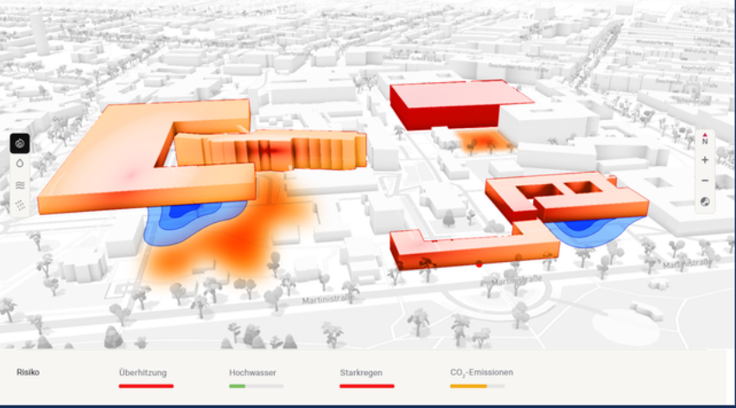Select the flood waves layer icon
736x408 pixels.
click(x=20, y=185)
